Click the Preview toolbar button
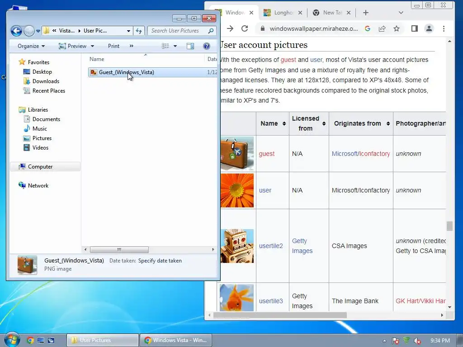 coord(72,46)
